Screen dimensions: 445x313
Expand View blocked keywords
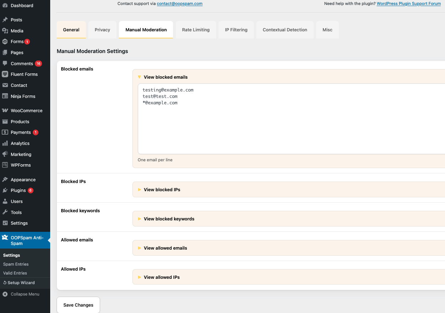pyautogui.click(x=169, y=219)
